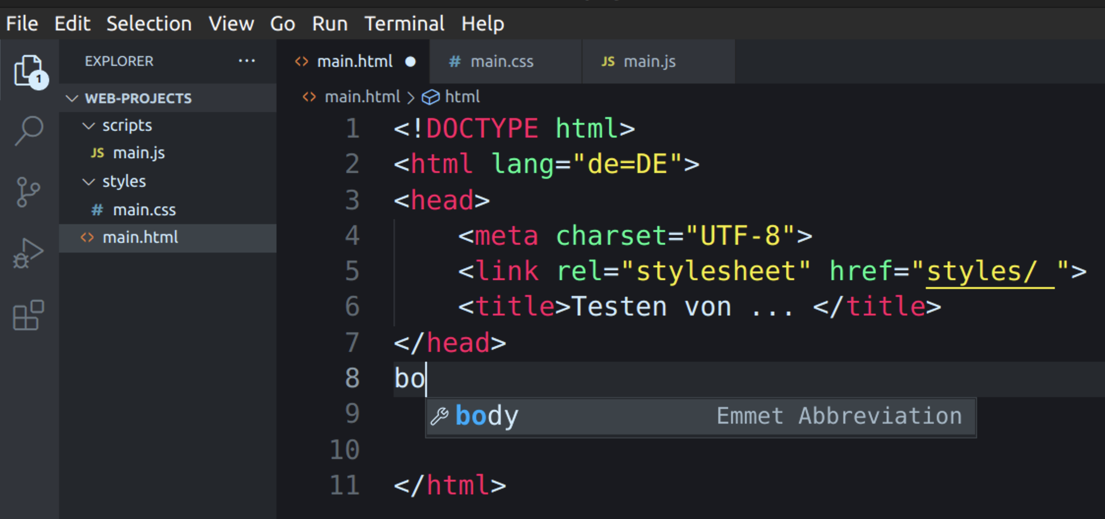
Task: Click main.html in the breadcrumb
Action: 363,97
